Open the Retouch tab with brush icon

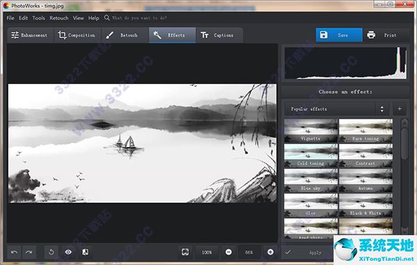coord(124,35)
